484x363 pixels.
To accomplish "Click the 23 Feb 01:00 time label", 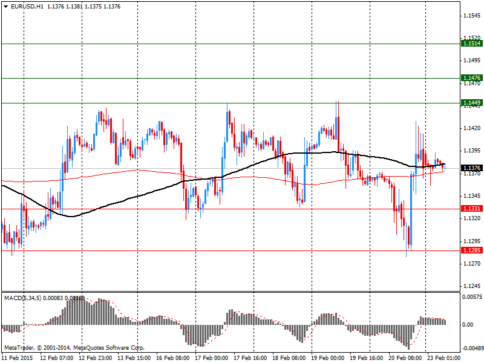I will tap(443, 358).
